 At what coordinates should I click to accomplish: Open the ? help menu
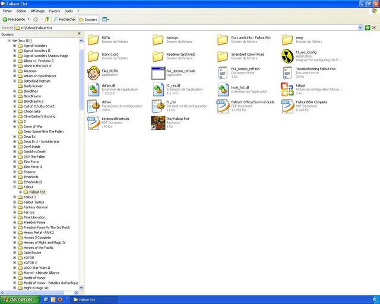click(x=78, y=11)
